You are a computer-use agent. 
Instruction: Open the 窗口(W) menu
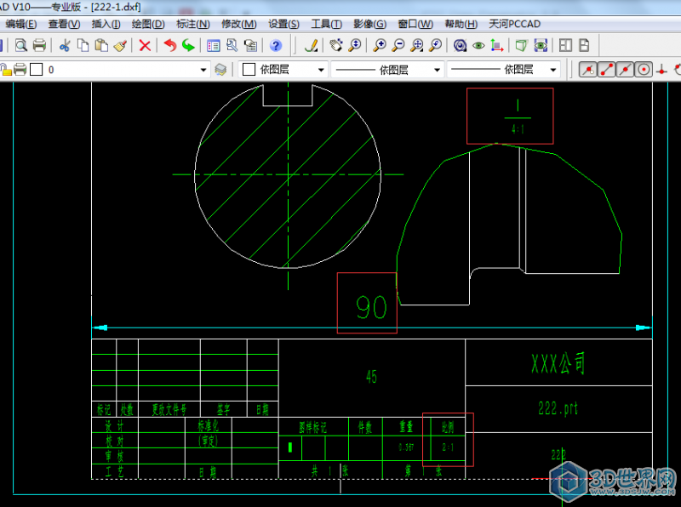tap(415, 24)
